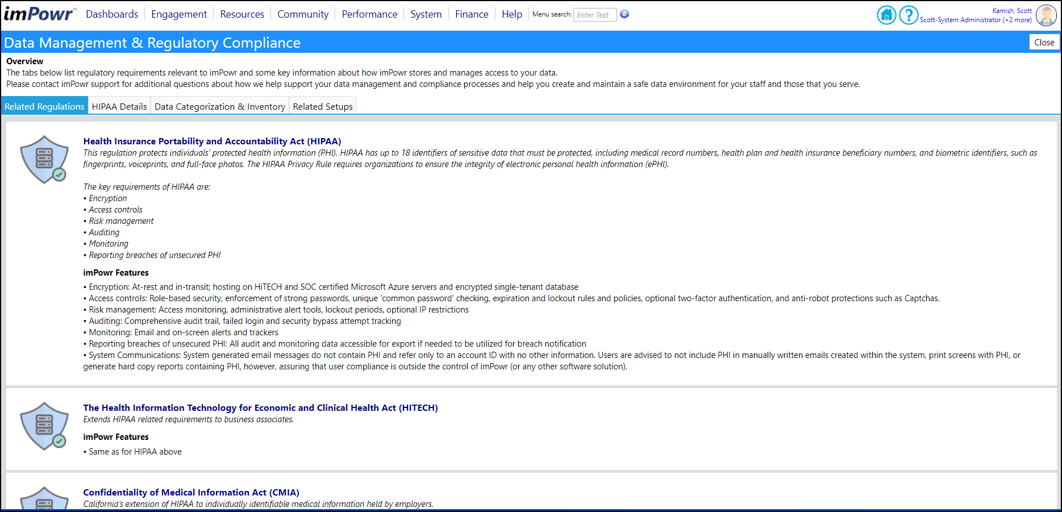Open the help question mark icon
The width and height of the screenshot is (1062, 512).
pos(909,15)
